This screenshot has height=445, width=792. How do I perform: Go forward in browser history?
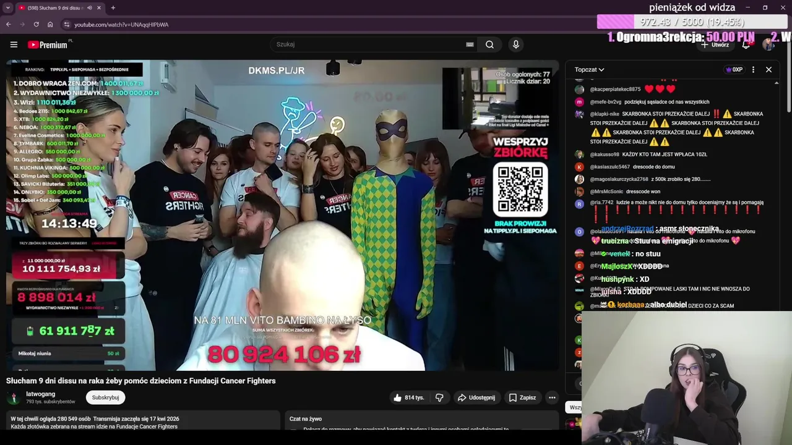coord(22,25)
